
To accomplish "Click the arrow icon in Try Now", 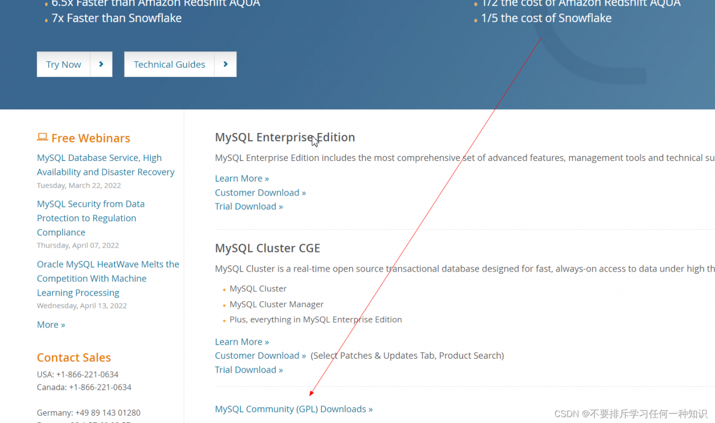I will (101, 64).
